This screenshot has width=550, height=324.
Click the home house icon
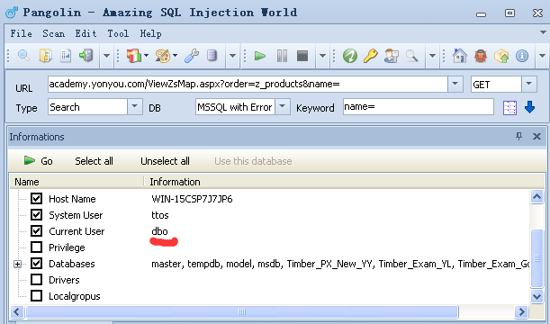pos(459,56)
